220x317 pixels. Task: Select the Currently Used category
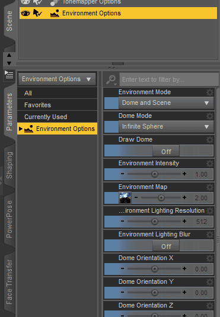pyautogui.click(x=57, y=117)
